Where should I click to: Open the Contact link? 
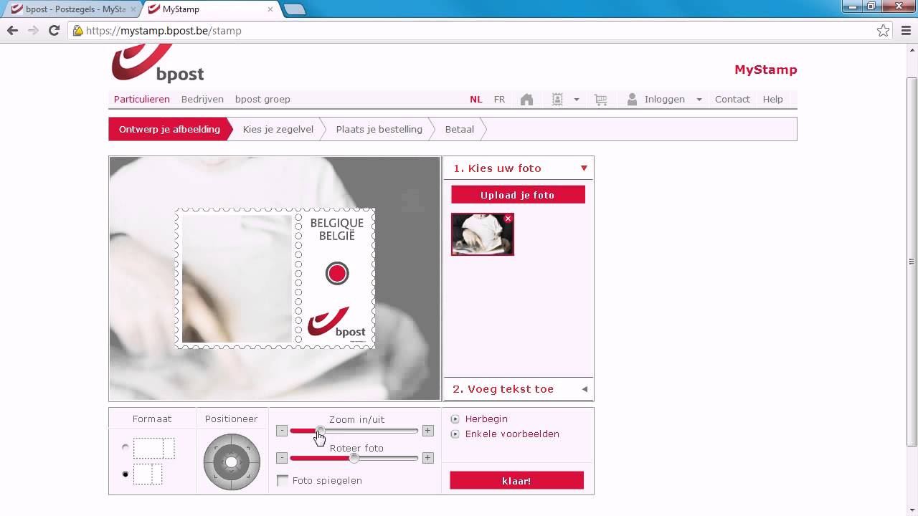click(x=732, y=100)
